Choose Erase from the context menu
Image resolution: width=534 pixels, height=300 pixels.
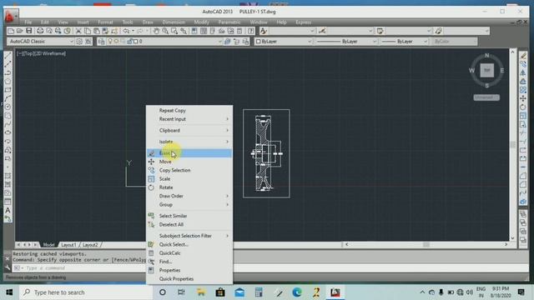click(x=189, y=153)
